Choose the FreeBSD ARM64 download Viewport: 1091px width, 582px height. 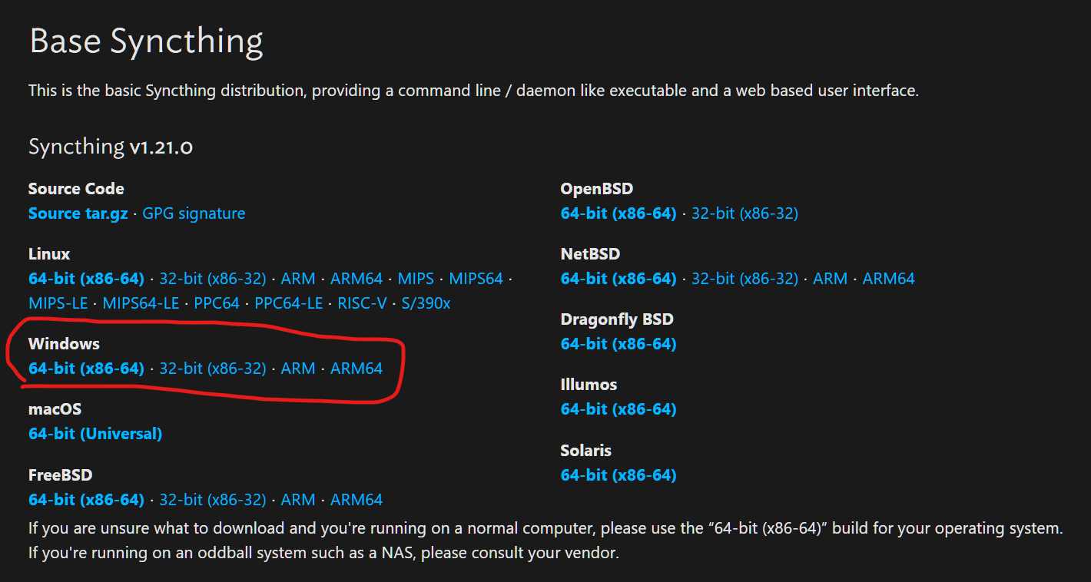(x=356, y=500)
